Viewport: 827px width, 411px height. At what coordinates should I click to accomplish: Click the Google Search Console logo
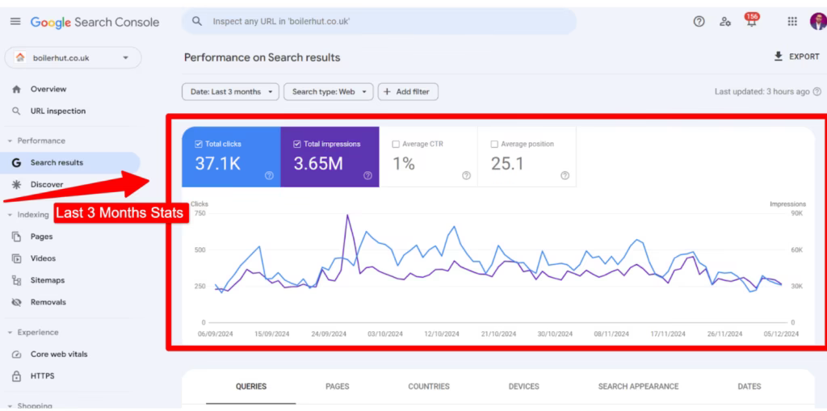(x=95, y=22)
